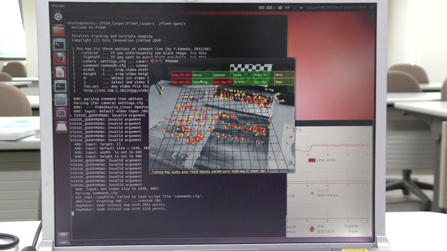Click 'Input: height is set to 480' line
447x251 pixels.
(x=108, y=156)
